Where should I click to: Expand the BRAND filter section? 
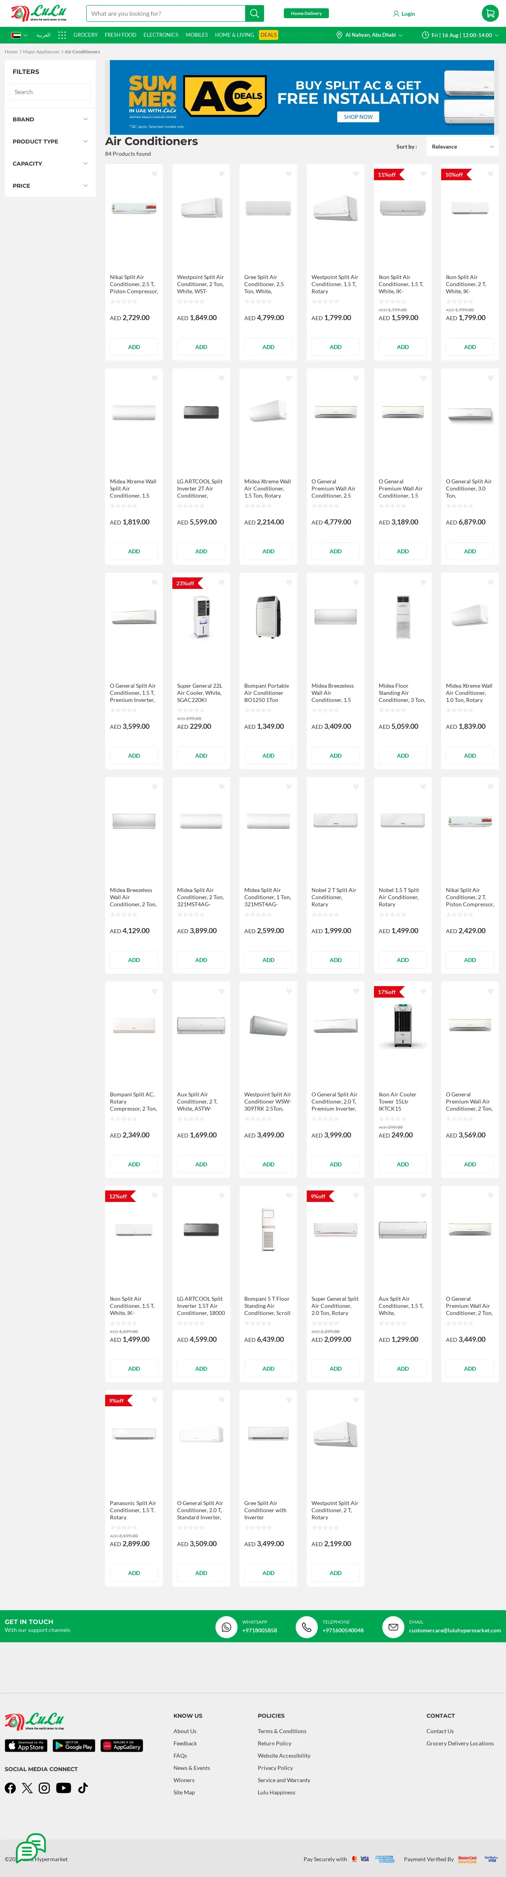(x=49, y=119)
